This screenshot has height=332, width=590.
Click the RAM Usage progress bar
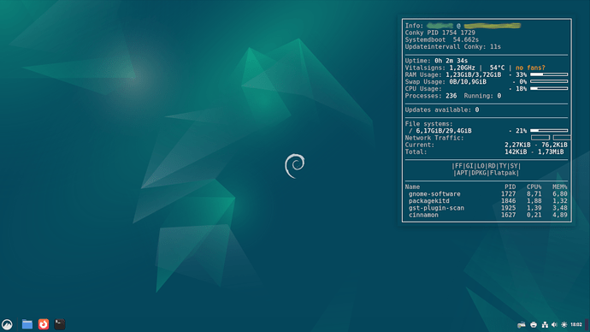click(549, 74)
